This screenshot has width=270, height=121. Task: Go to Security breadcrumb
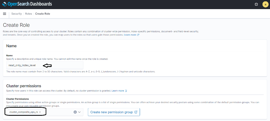17,14
